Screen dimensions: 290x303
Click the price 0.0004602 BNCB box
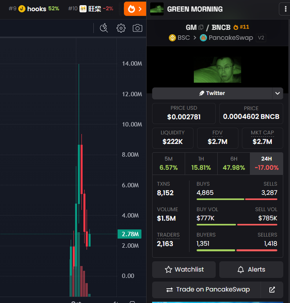click(251, 114)
